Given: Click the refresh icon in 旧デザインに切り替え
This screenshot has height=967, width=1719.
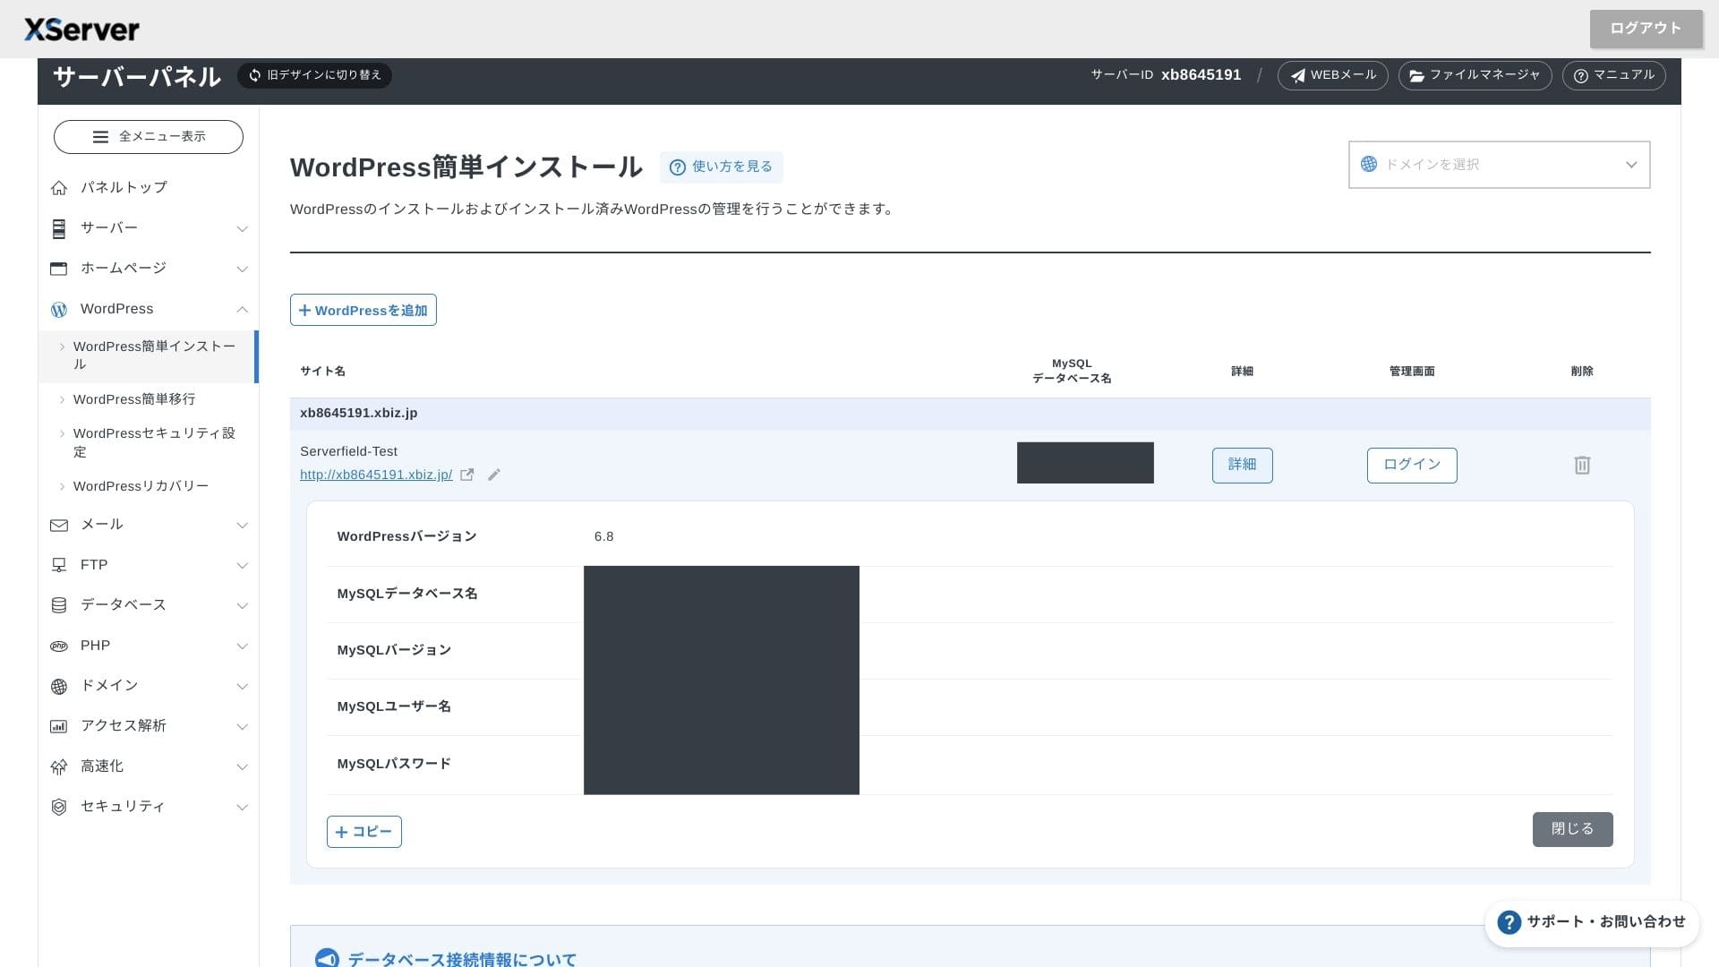Looking at the screenshot, I should [x=255, y=75].
